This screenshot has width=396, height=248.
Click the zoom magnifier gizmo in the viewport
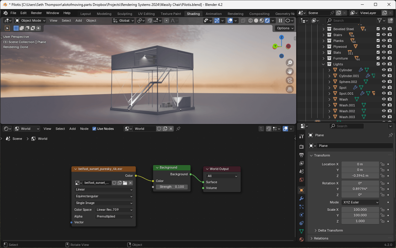point(290,63)
